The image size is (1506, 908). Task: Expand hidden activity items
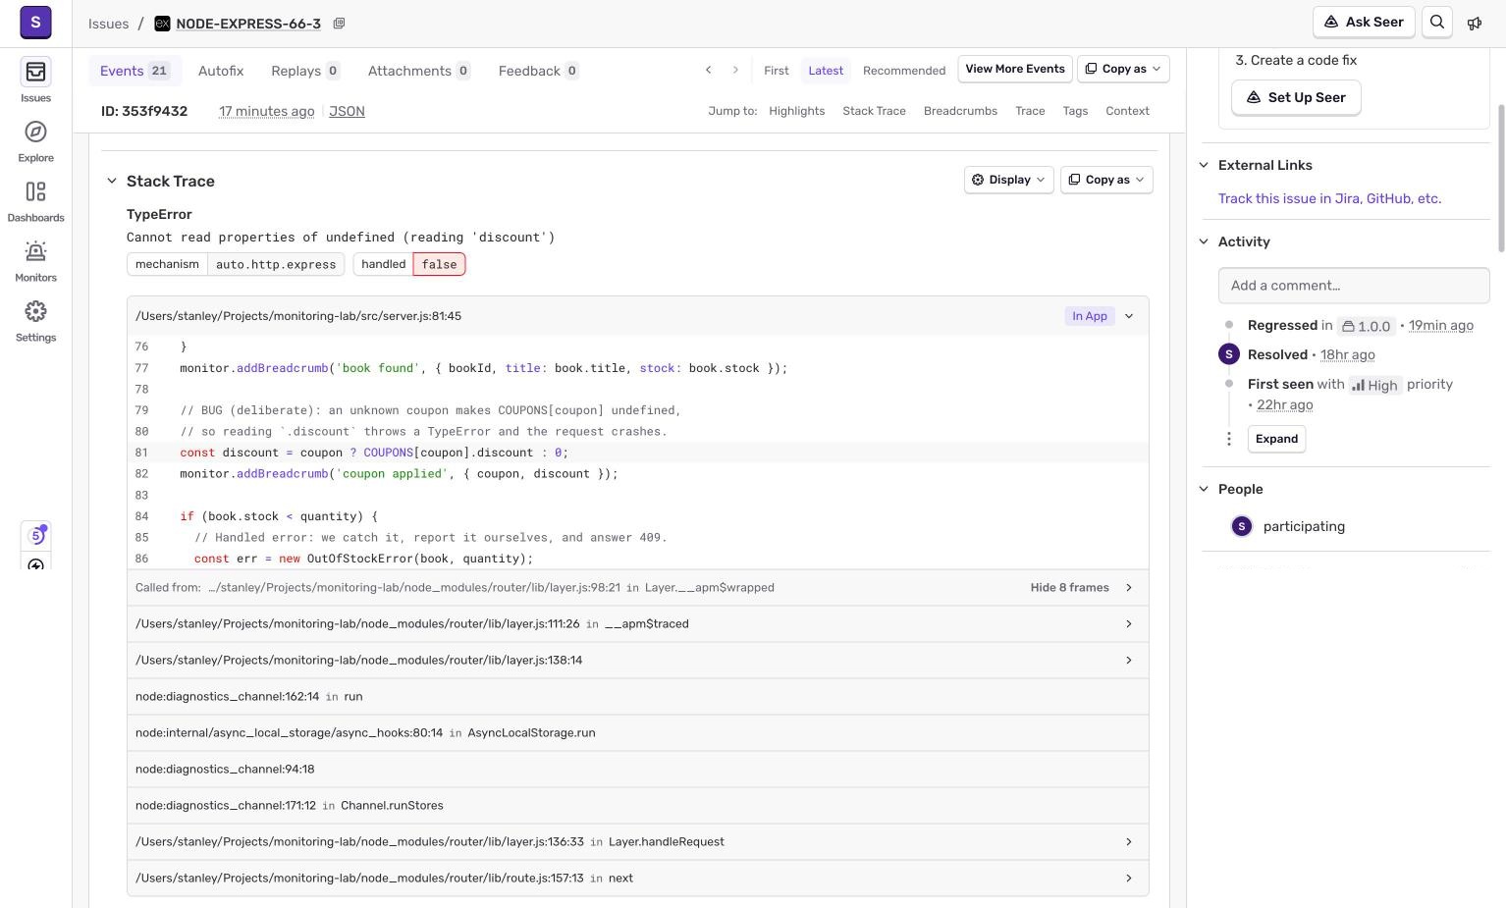pyautogui.click(x=1276, y=439)
